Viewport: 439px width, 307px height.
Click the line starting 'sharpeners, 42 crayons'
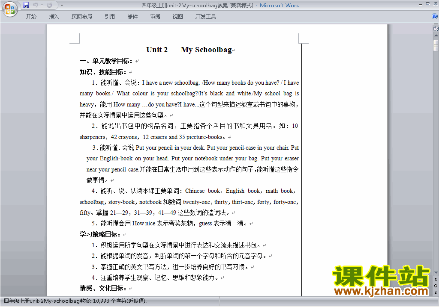pos(153,137)
